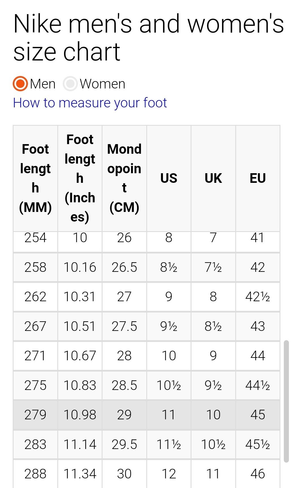Click the 258 mm foot length cell
305x488 pixels.
pos(35,267)
